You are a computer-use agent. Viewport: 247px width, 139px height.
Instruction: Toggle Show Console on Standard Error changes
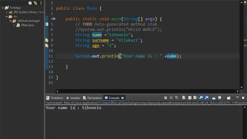206,98
